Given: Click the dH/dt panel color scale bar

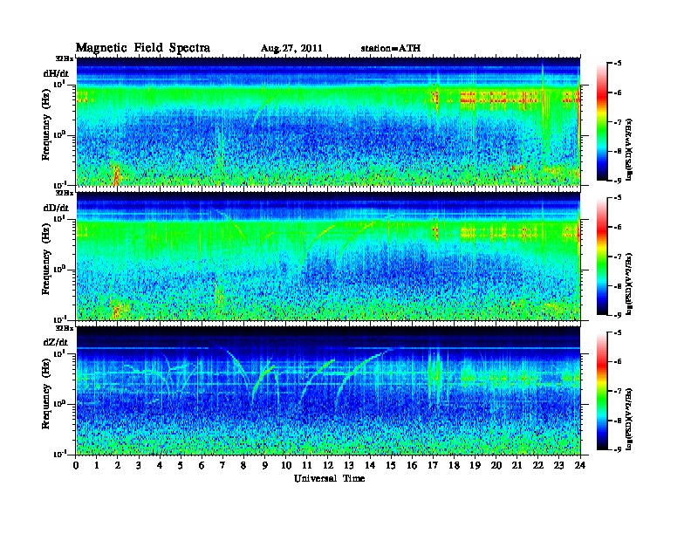Looking at the screenshot, I should pos(602,122).
